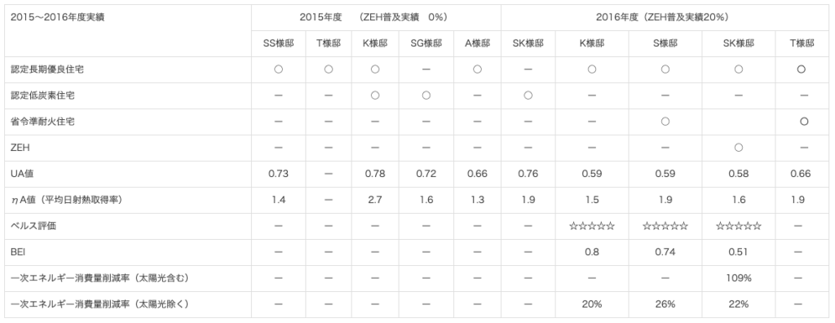835x323 pixels.
Task: Click the UA値 0.73 cell
Action: (x=278, y=174)
